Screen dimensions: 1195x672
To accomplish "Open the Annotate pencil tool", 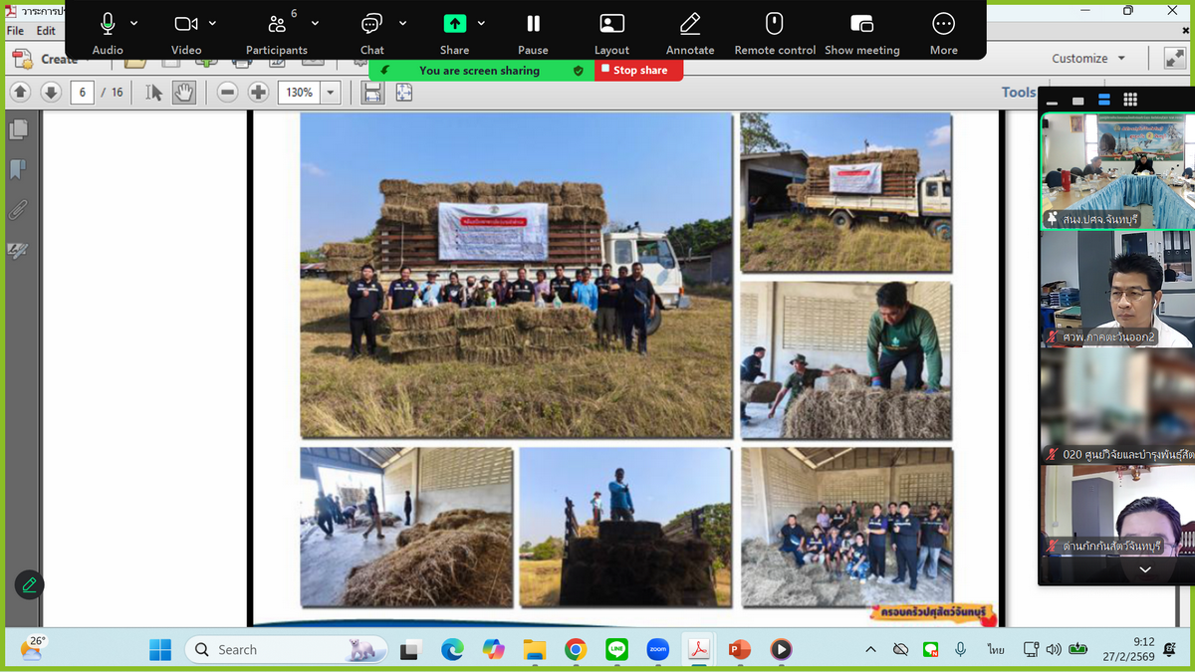I will 689,24.
